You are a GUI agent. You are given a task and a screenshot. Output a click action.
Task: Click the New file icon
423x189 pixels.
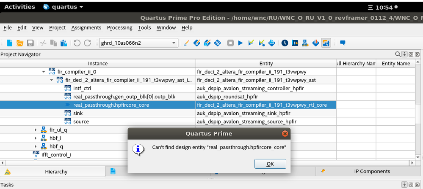pos(9,43)
